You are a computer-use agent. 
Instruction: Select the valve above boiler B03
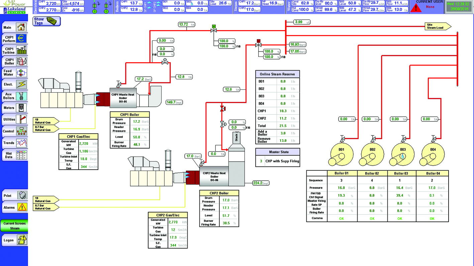pos(403,138)
